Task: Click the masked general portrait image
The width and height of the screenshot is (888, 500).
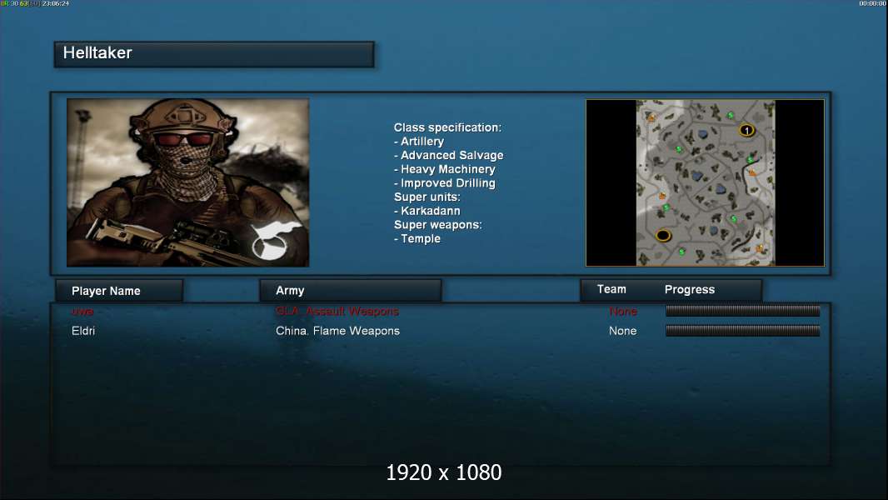Action: coord(188,182)
